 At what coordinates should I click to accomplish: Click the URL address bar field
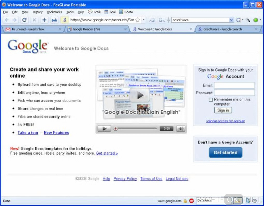[x=102, y=20]
